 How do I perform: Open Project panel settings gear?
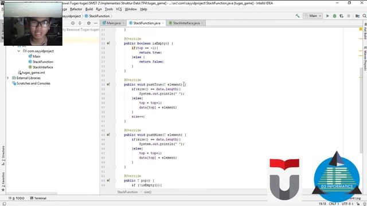click(x=89, y=23)
